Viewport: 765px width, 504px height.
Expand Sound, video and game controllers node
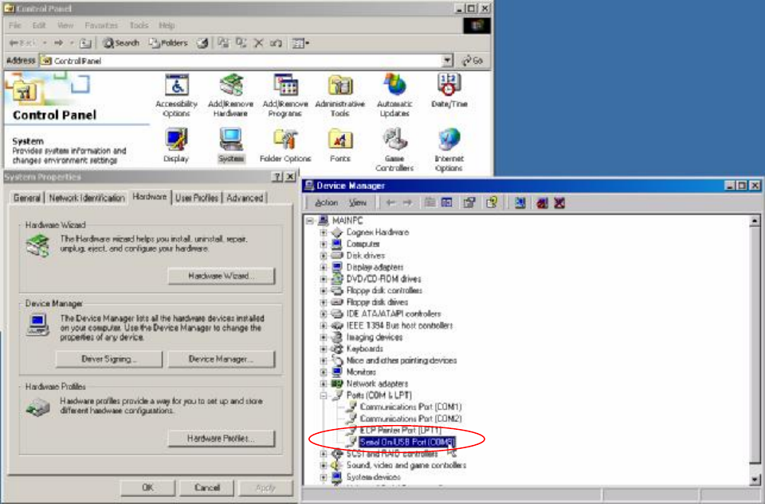point(324,466)
